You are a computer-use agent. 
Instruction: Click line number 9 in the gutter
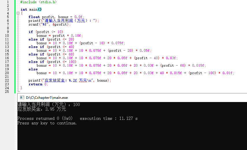click(8, 32)
